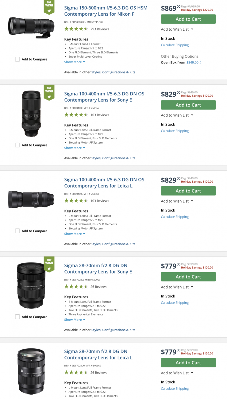Expand Show More for Sigma 150-600mm features
The height and width of the screenshot is (399, 227).
(x=75, y=62)
